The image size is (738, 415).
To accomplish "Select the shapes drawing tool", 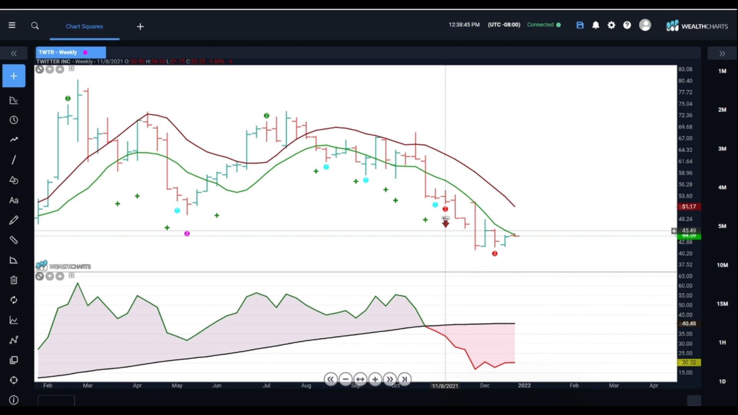I will click(14, 180).
